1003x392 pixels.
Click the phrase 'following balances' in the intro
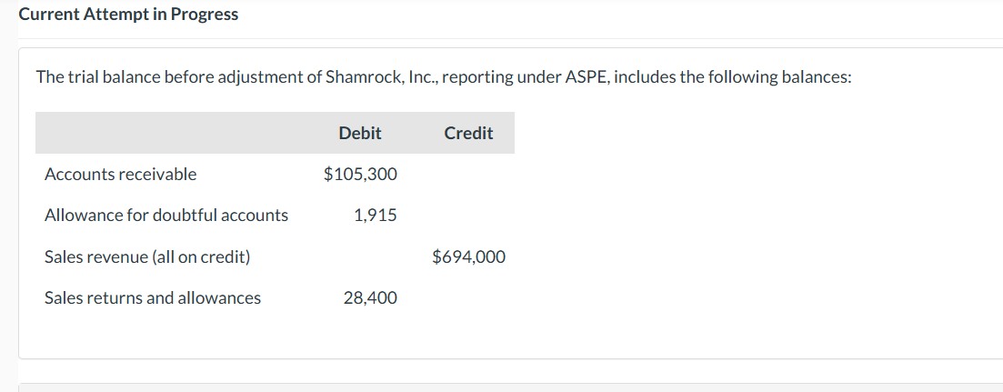pos(783,76)
